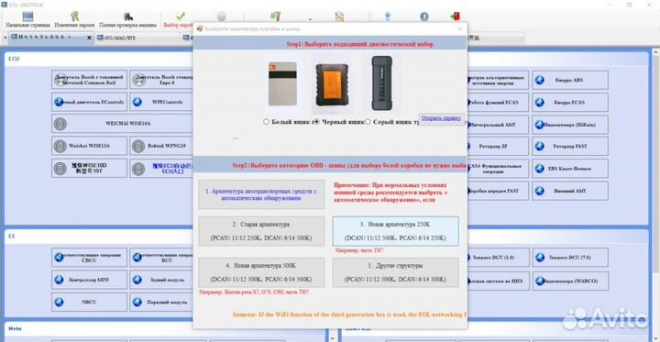Open the Работа функций ECAS module
Viewport: 660px width, 342px height.
[x=498, y=103]
